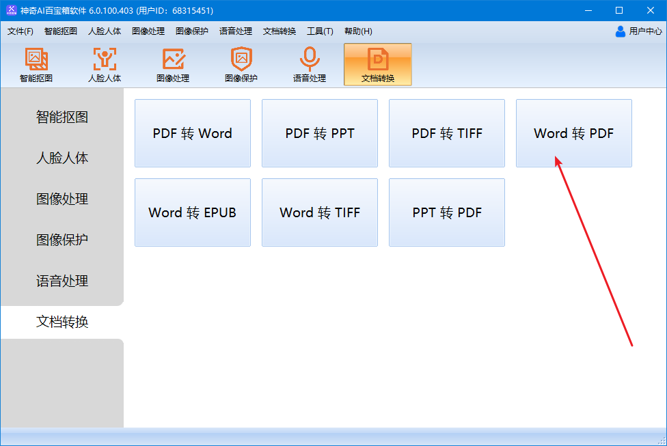Click the PPT 转 PDF button
Viewport: 667px width, 446px height.
(447, 212)
